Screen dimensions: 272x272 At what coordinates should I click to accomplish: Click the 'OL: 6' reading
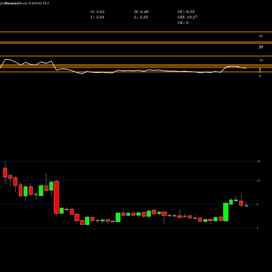183,23
